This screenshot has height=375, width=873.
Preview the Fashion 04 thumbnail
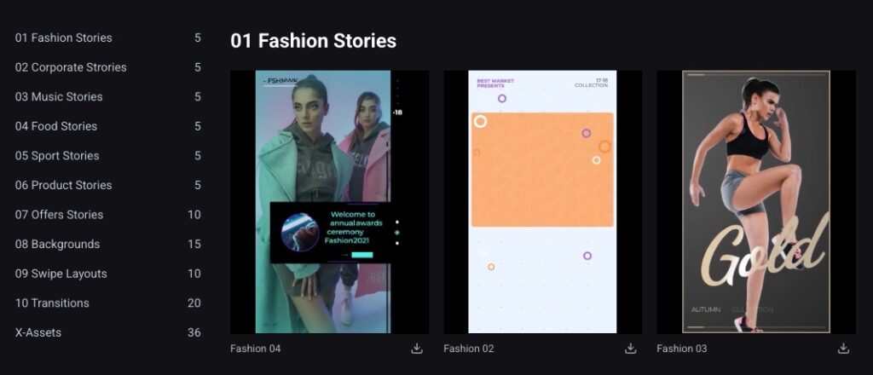coord(329,201)
